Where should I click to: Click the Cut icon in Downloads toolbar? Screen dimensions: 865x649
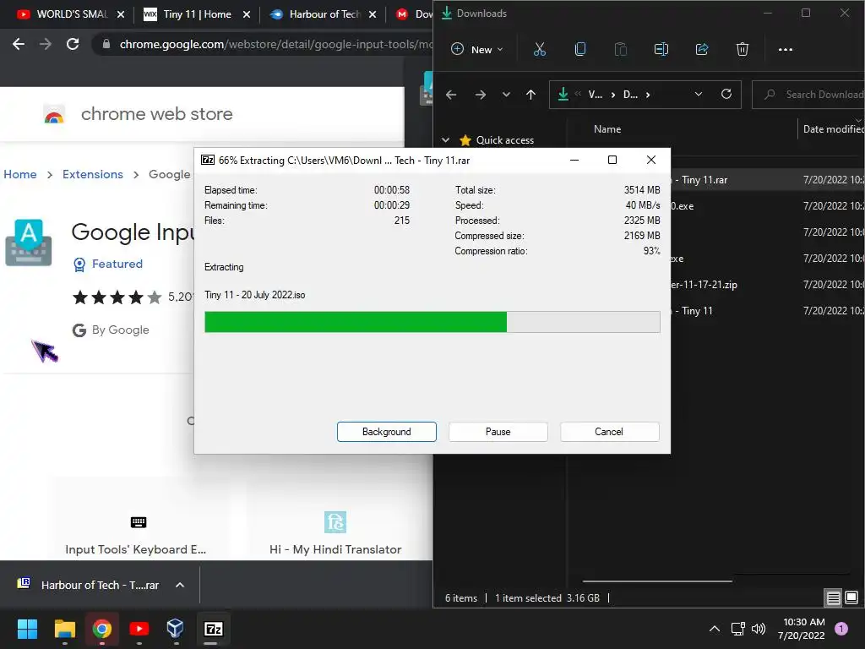(540, 50)
